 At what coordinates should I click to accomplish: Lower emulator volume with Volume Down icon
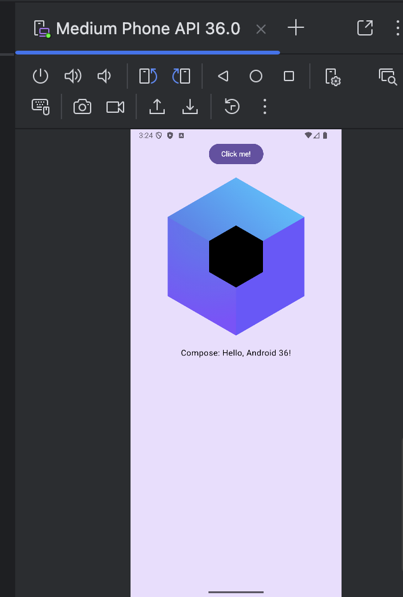105,76
